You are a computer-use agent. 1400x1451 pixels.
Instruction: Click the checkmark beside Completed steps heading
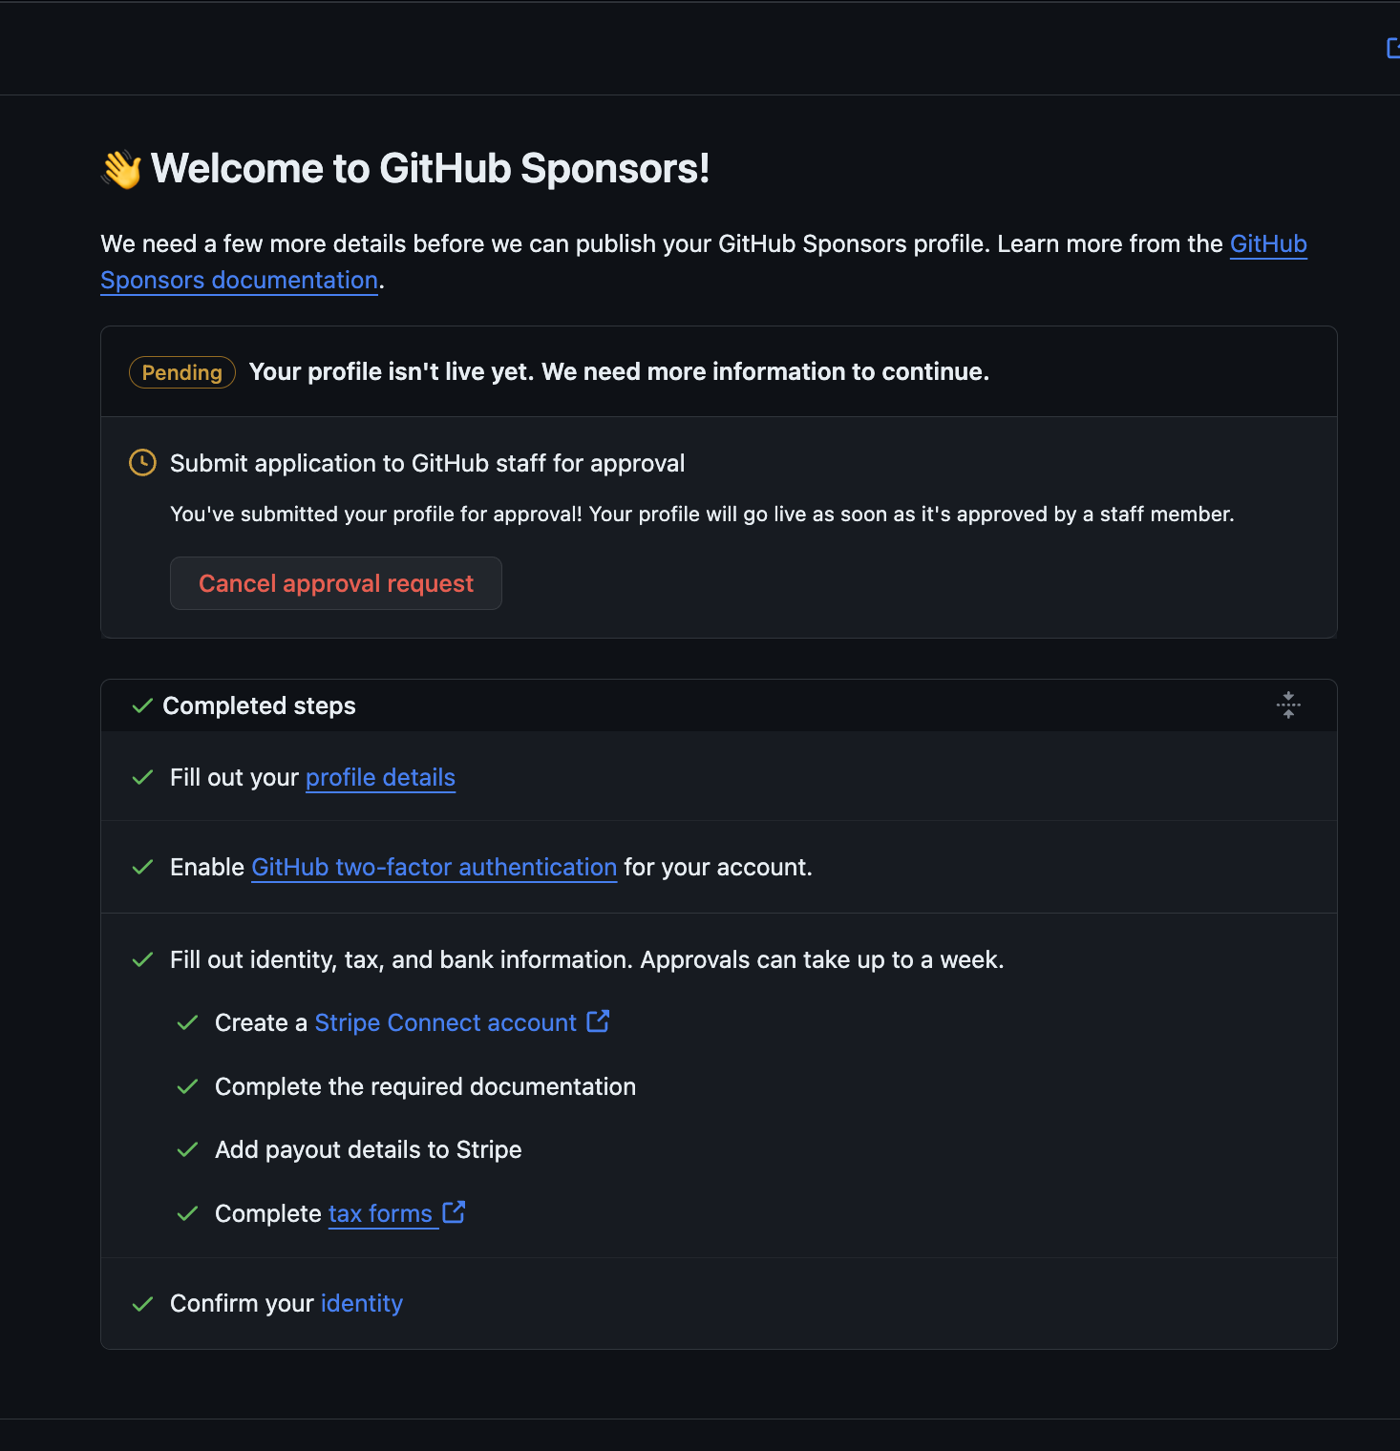point(142,705)
